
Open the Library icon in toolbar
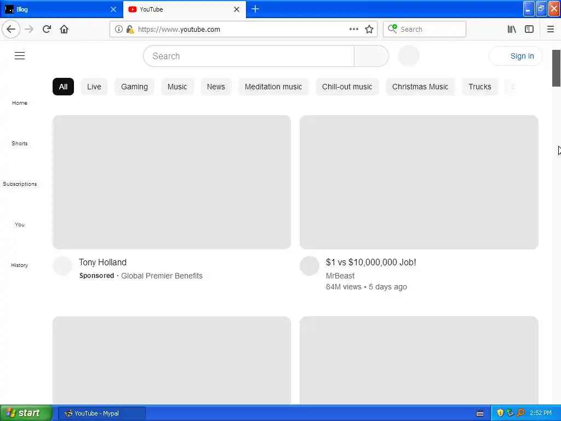click(x=512, y=29)
